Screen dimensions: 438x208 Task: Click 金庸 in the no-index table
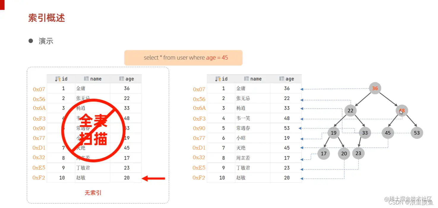click(x=81, y=88)
